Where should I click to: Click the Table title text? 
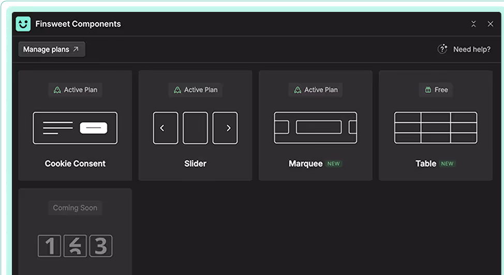click(x=426, y=164)
